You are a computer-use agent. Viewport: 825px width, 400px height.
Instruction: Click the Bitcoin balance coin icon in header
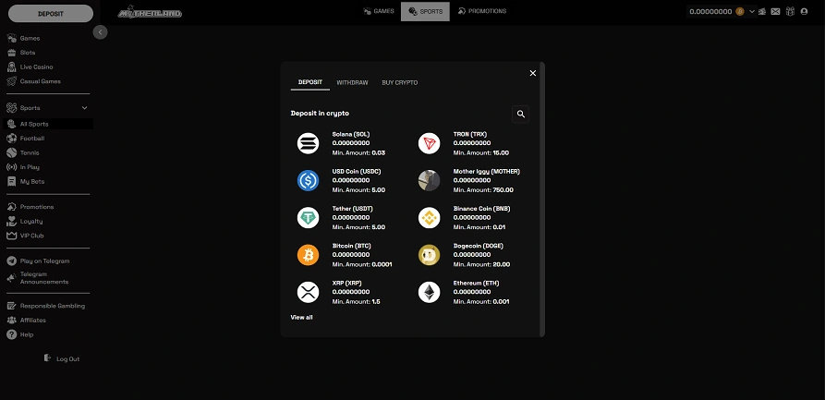(x=739, y=11)
